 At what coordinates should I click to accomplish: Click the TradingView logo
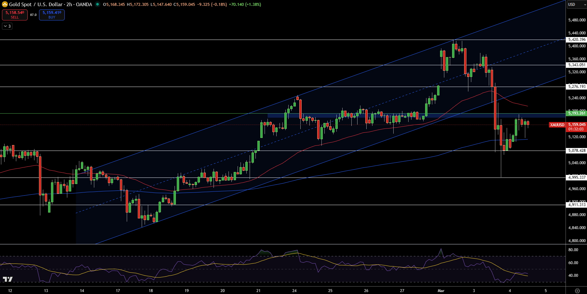click(8, 279)
